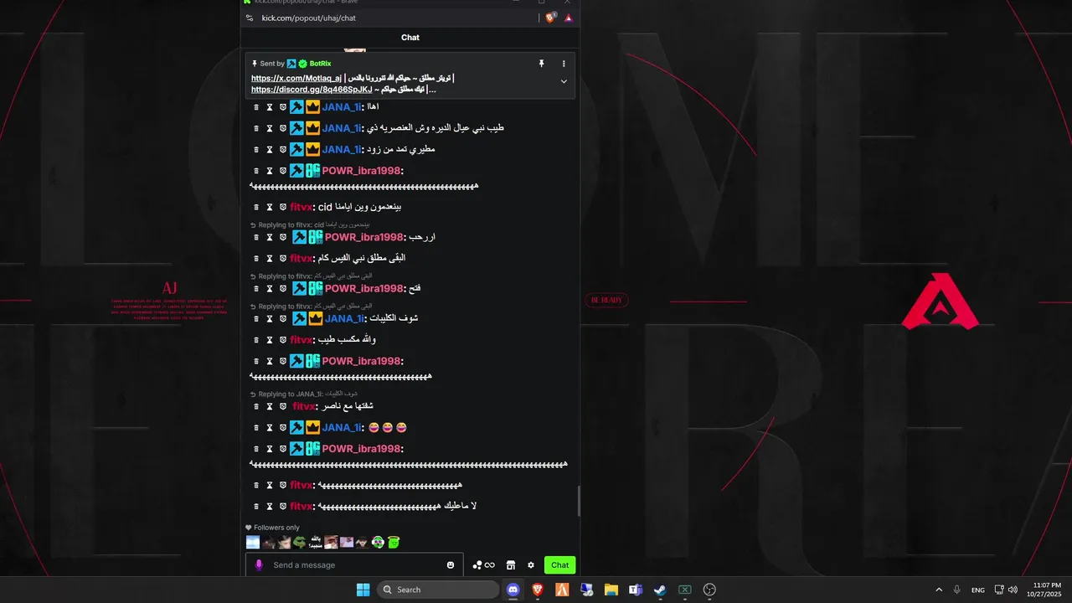Insert green halo face emote
This screenshot has height=603, width=1072.
click(394, 542)
